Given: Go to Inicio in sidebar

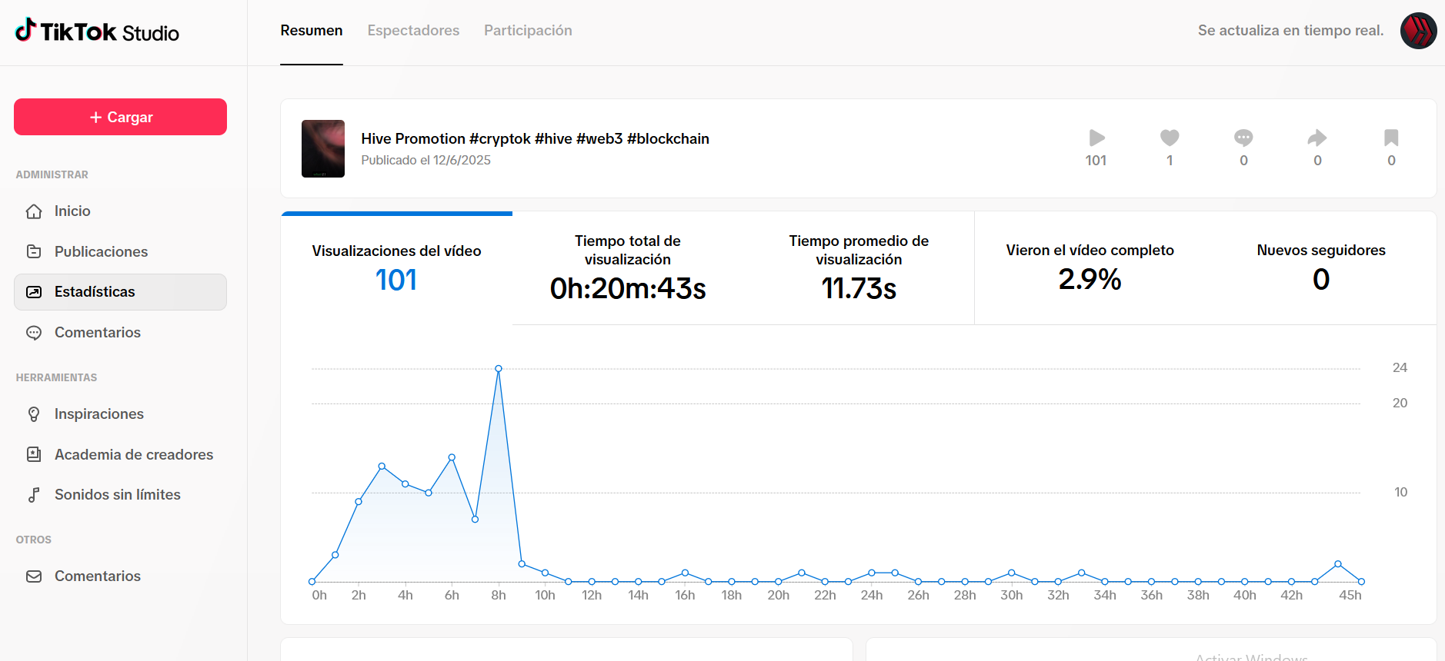Looking at the screenshot, I should coord(120,211).
